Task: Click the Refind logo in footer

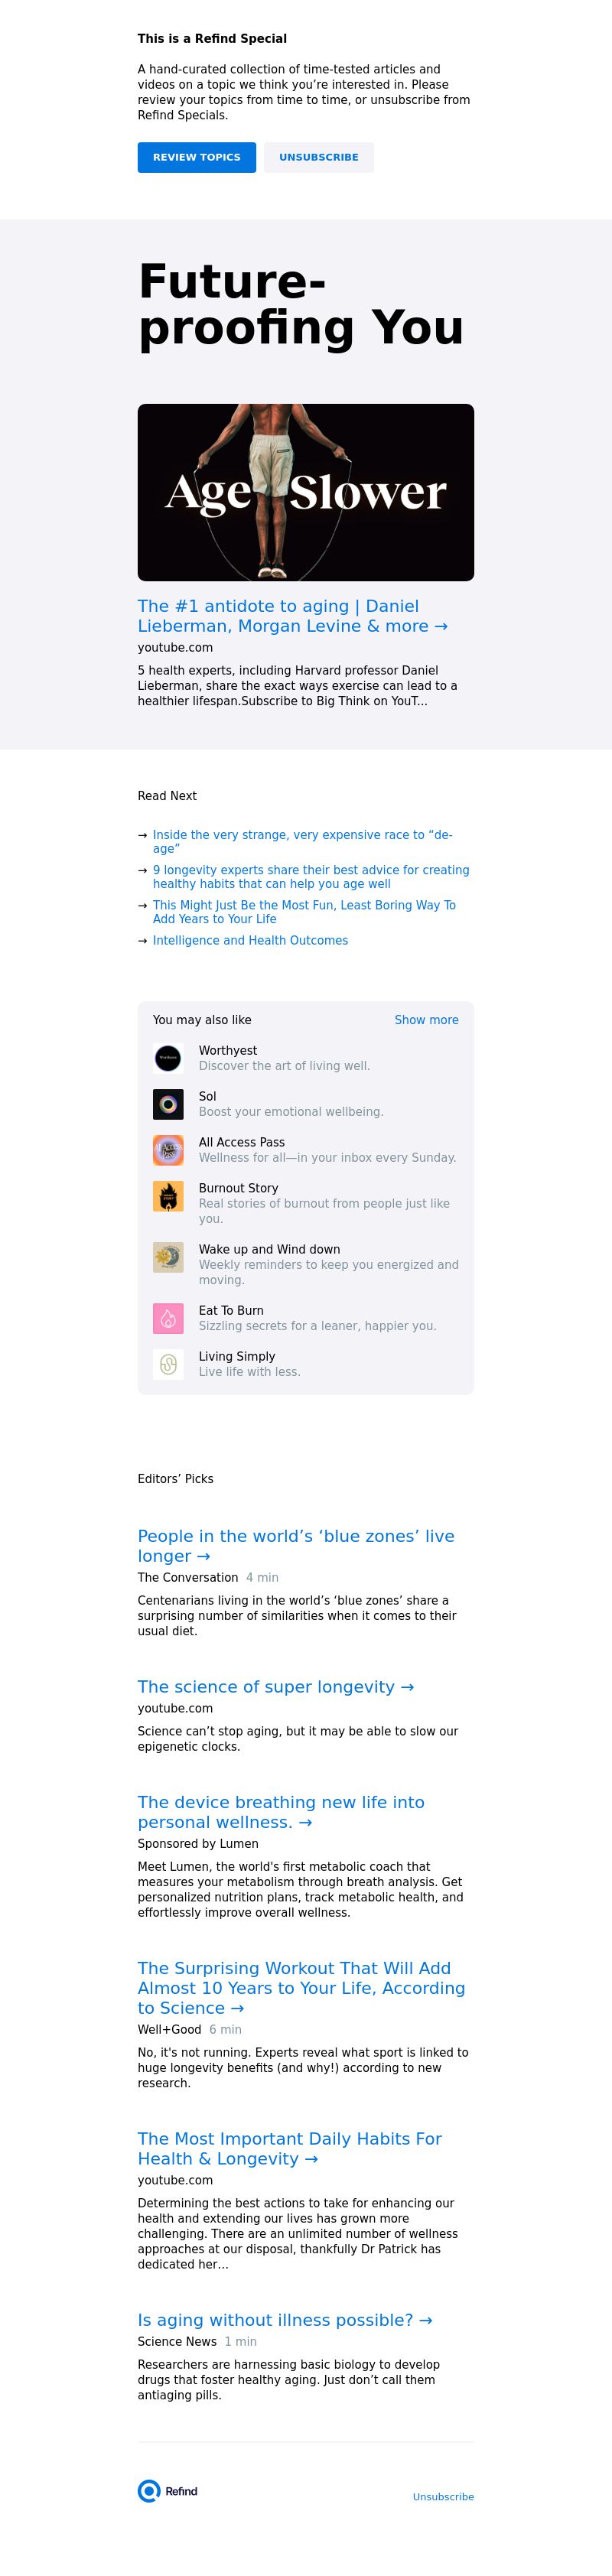Action: click(x=168, y=2491)
